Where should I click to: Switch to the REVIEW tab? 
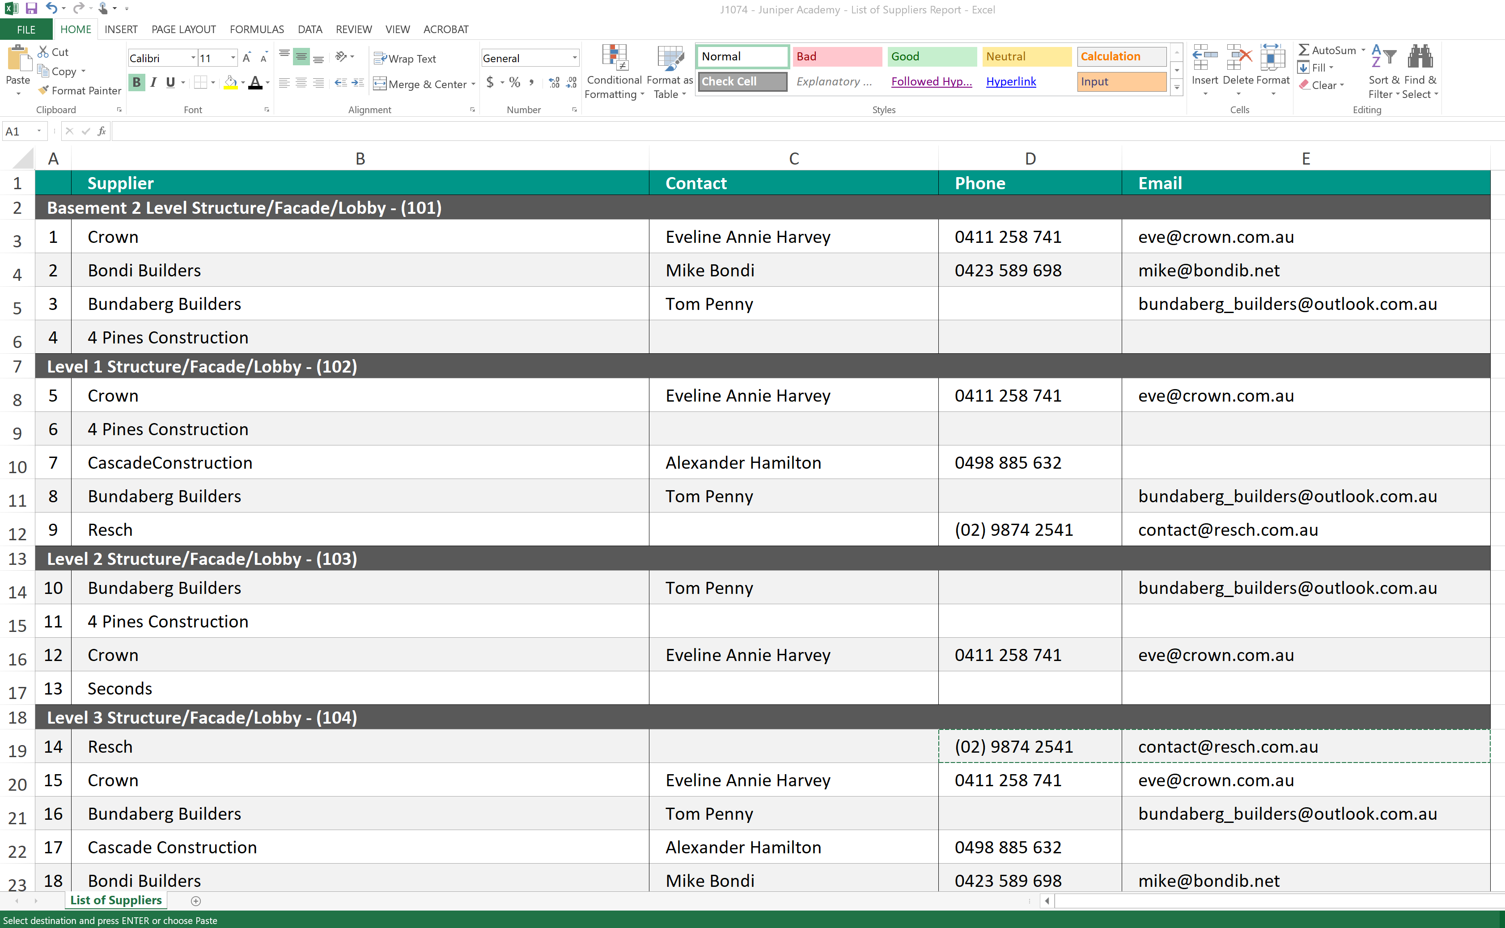click(353, 30)
